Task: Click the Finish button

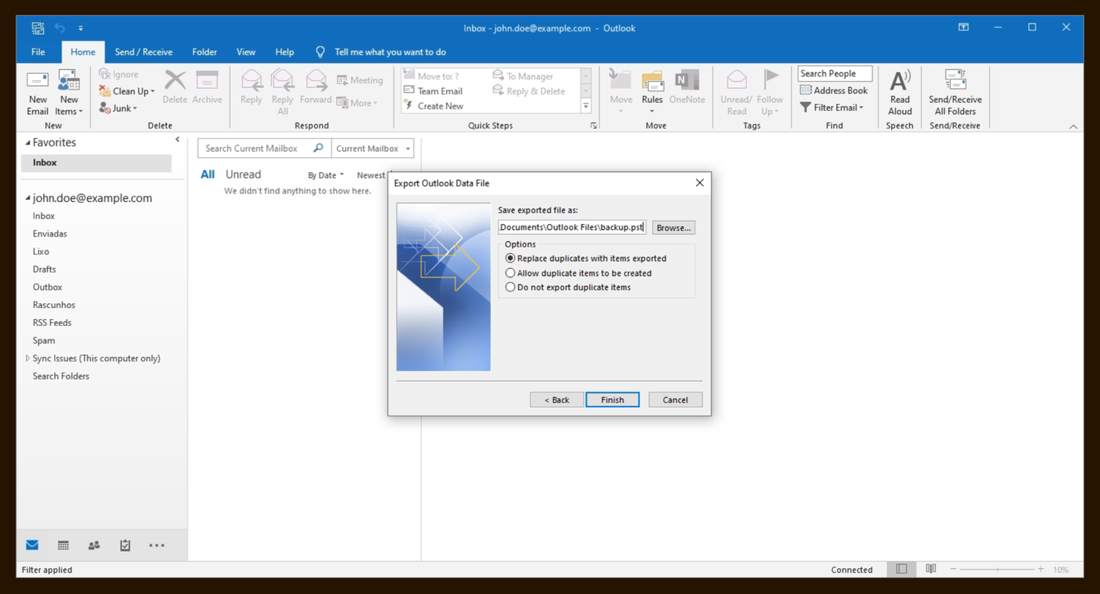Action: click(612, 400)
